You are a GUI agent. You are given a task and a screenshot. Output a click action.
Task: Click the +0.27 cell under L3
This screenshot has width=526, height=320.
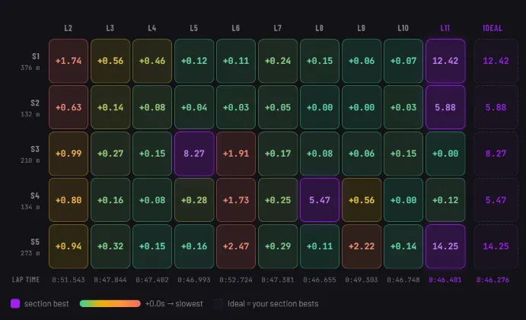110,154
